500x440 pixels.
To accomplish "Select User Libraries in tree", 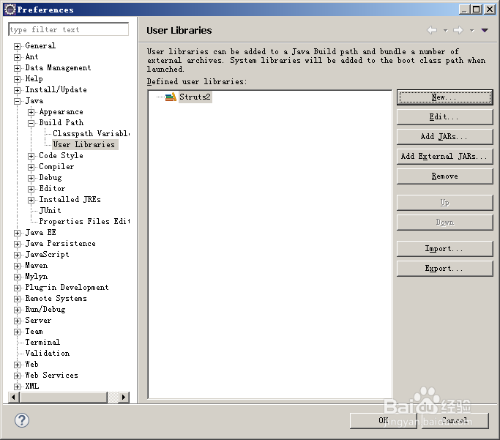I will coord(84,144).
